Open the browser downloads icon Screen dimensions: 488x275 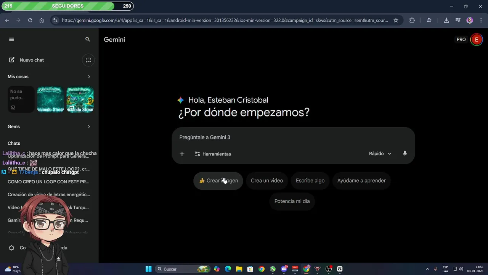click(x=446, y=20)
